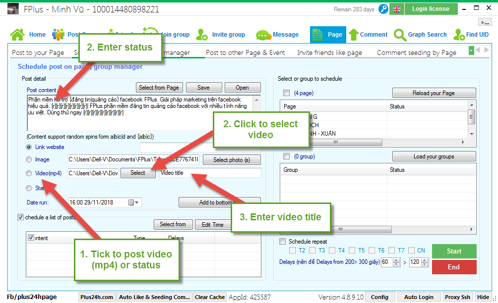498x303 pixels.
Task: Click in the Post content text area
Action: coord(144,113)
